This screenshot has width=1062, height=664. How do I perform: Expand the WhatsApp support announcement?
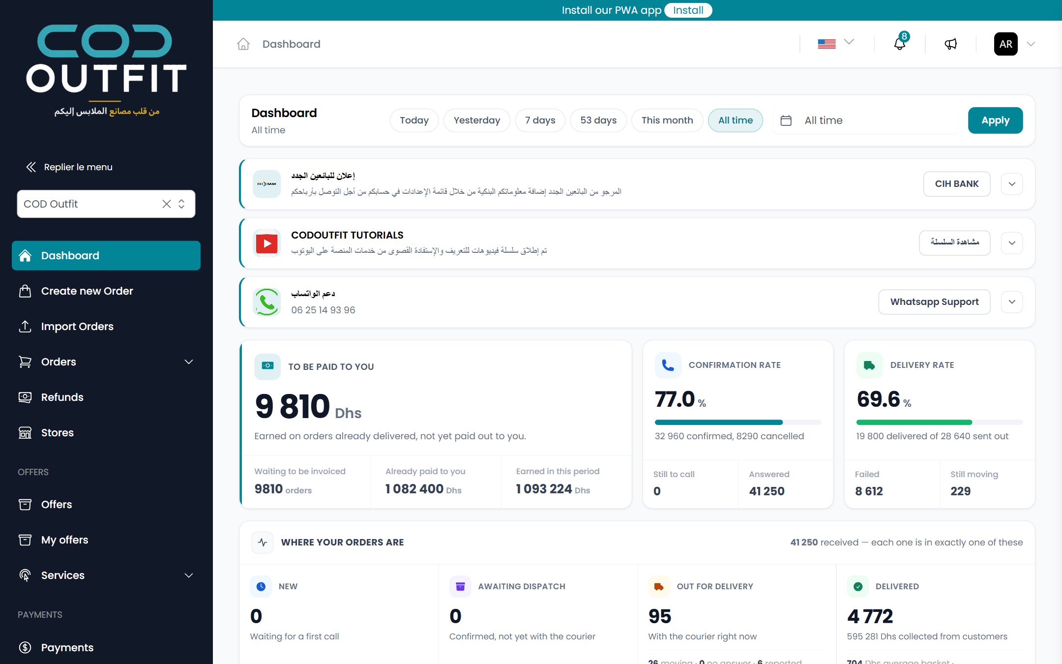[1012, 302]
